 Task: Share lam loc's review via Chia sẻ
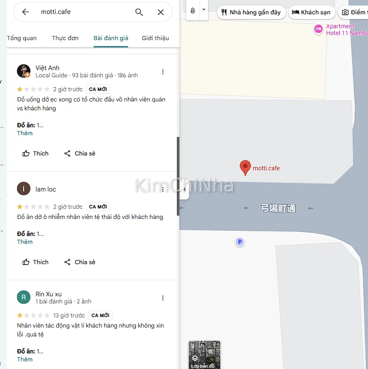pos(80,262)
